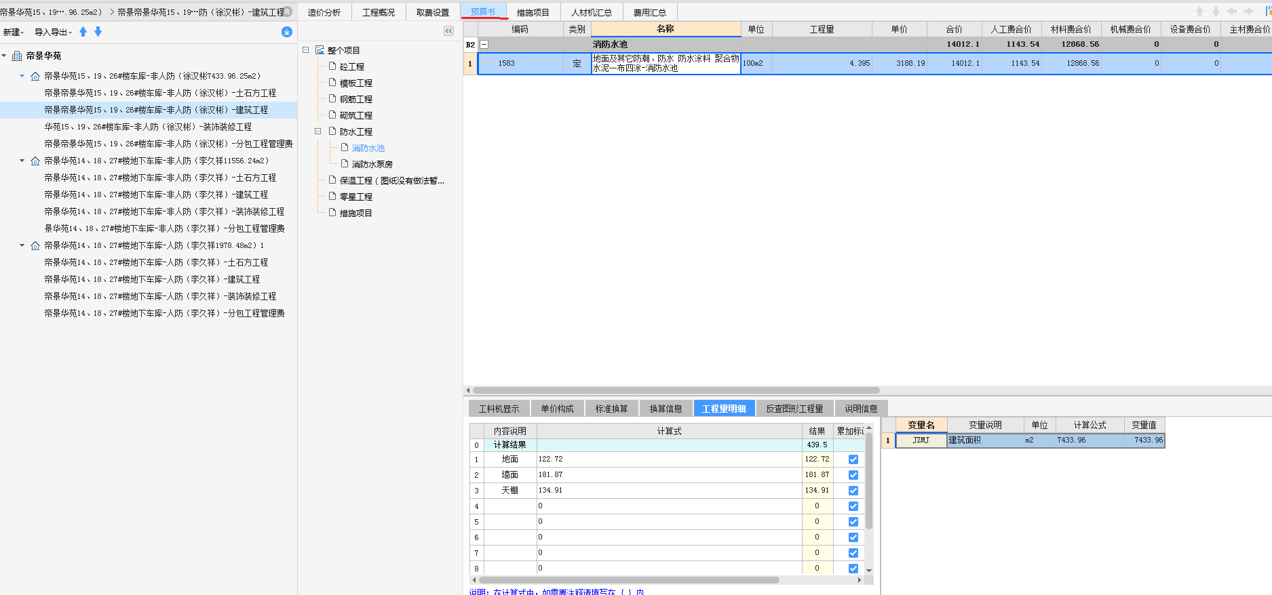Screen dimensions: 1272x595
Task: Click the gray right arrow at top right
Action: [1248, 12]
